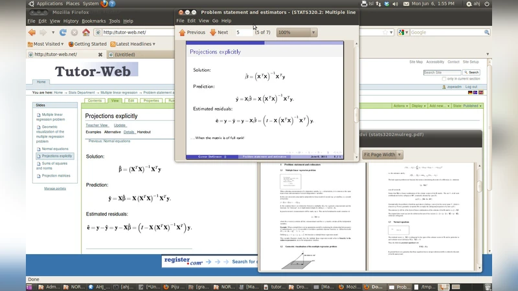The height and width of the screenshot is (291, 518).
Task: Click the Firefox back arrow button
Action: pyautogui.click(x=32, y=32)
